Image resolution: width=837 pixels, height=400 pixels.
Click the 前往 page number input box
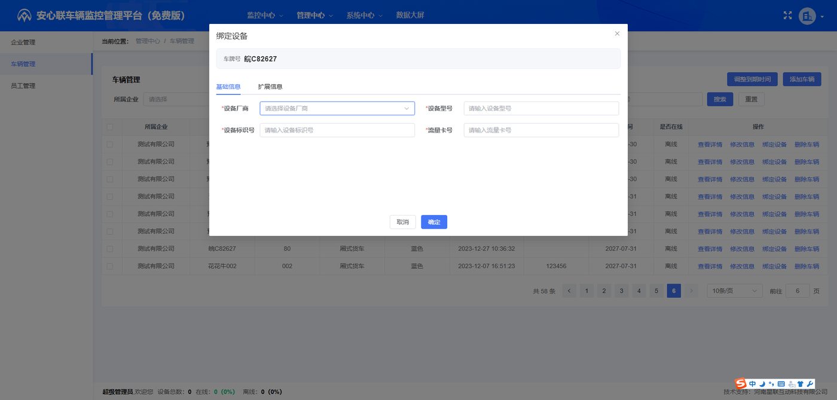[x=798, y=291]
